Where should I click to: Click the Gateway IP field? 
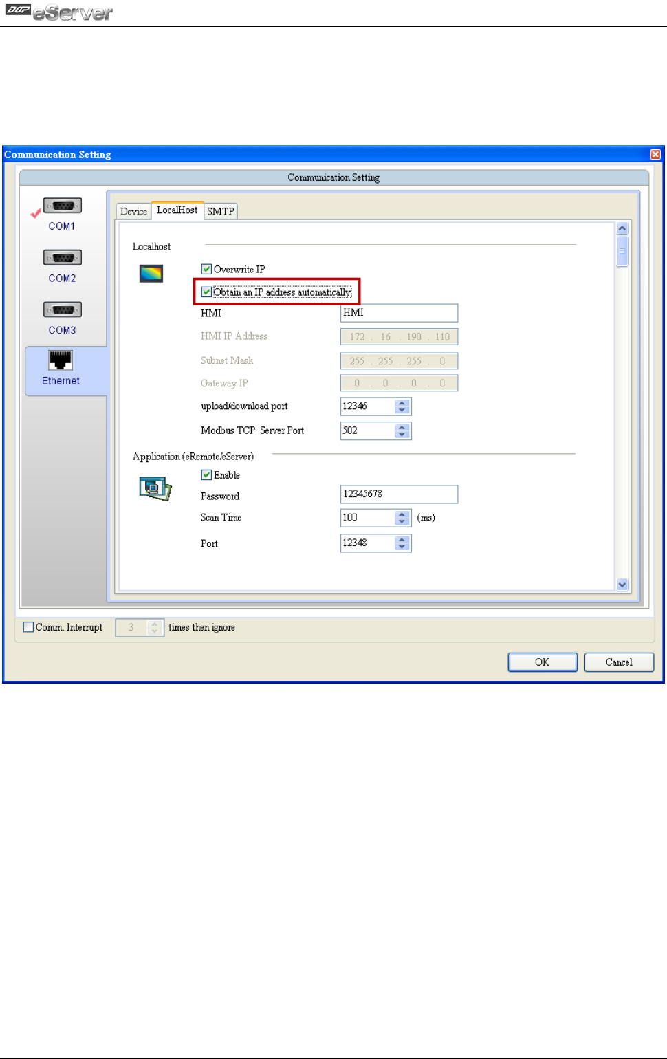tap(399, 383)
